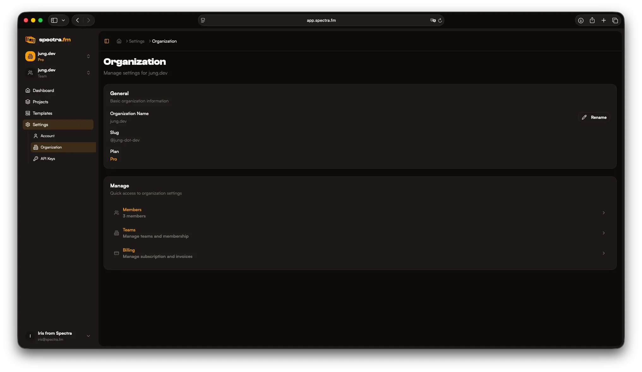Image resolution: width=642 pixels, height=372 pixels.
Task: Click the browser address bar
Action: pyautogui.click(x=321, y=20)
